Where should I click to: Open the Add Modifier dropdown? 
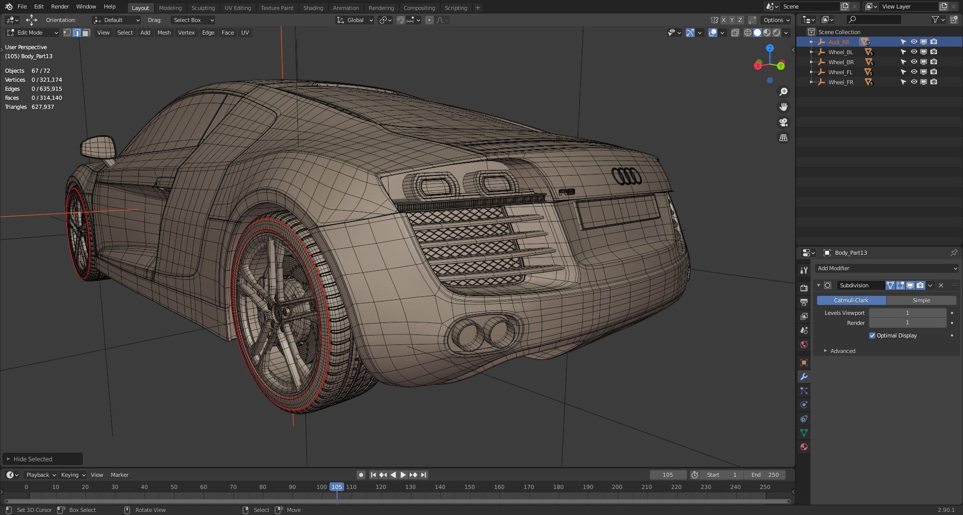click(887, 268)
